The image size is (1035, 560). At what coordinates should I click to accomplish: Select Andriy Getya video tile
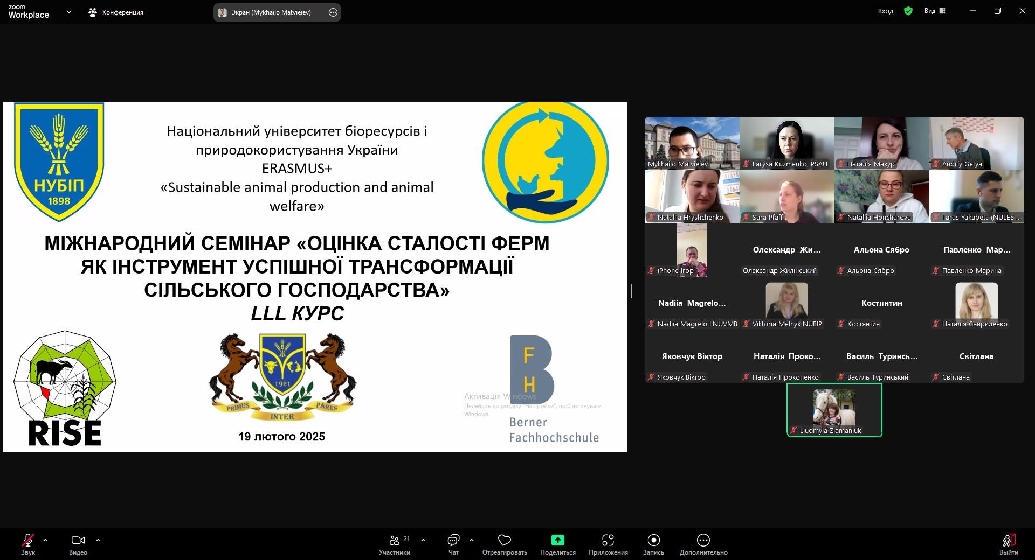pyautogui.click(x=977, y=143)
